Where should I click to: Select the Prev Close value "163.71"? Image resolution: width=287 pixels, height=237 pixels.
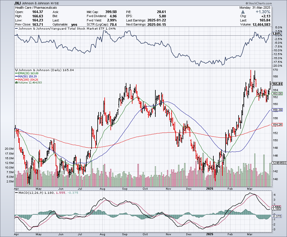(x=37, y=25)
